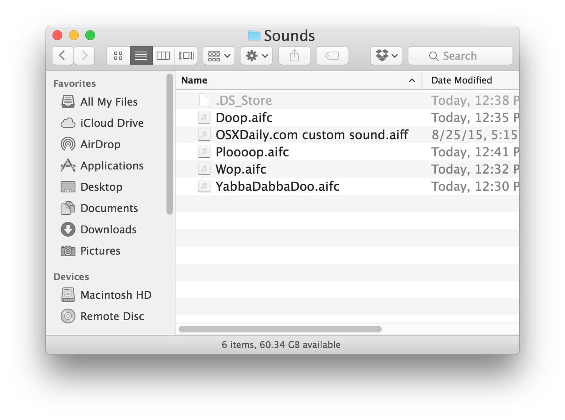Click the audio icon next to Wop.aifc
The width and height of the screenshot is (565, 420).
(204, 169)
